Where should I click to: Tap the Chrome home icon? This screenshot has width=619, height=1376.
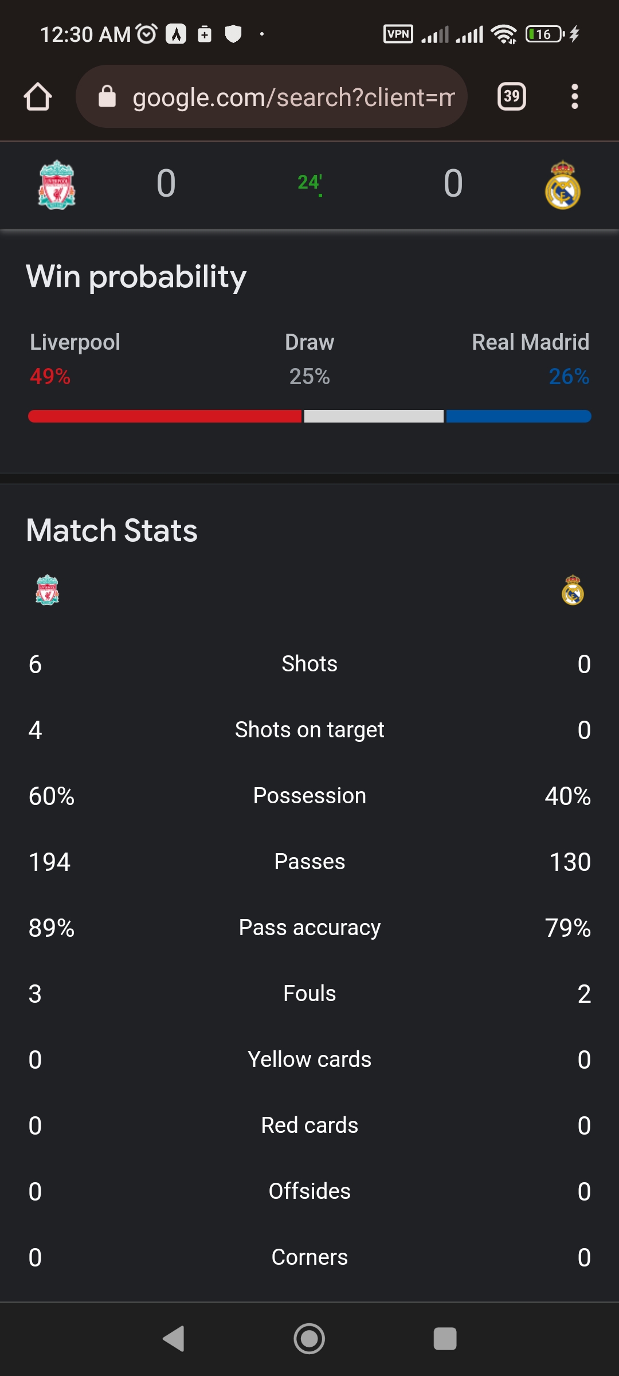tap(38, 96)
